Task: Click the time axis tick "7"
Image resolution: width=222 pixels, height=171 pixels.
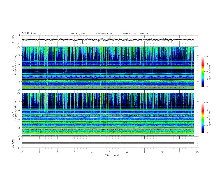Action: (145, 152)
